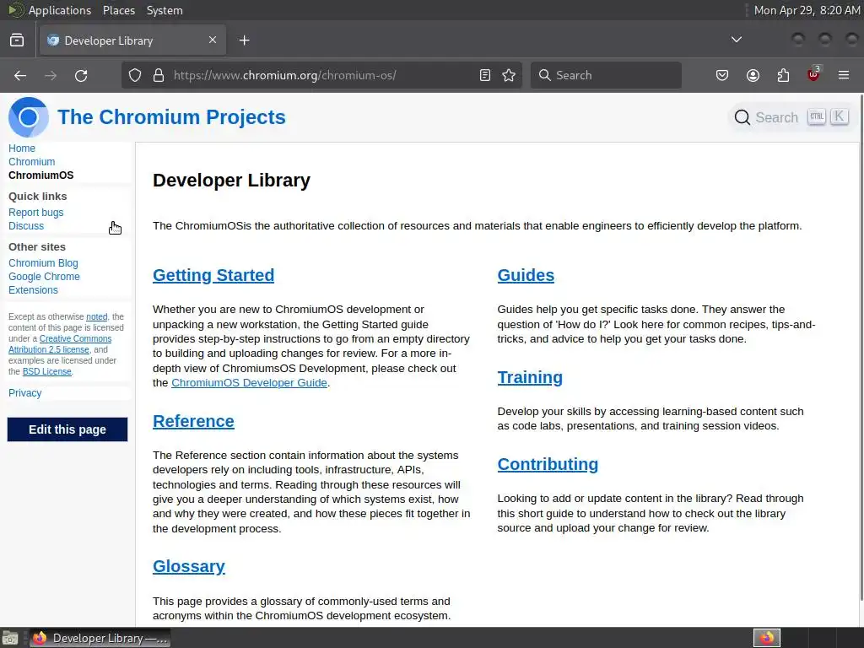864x648 pixels.
Task: Click the Developer Library taskbar window button
Action: [x=100, y=638]
